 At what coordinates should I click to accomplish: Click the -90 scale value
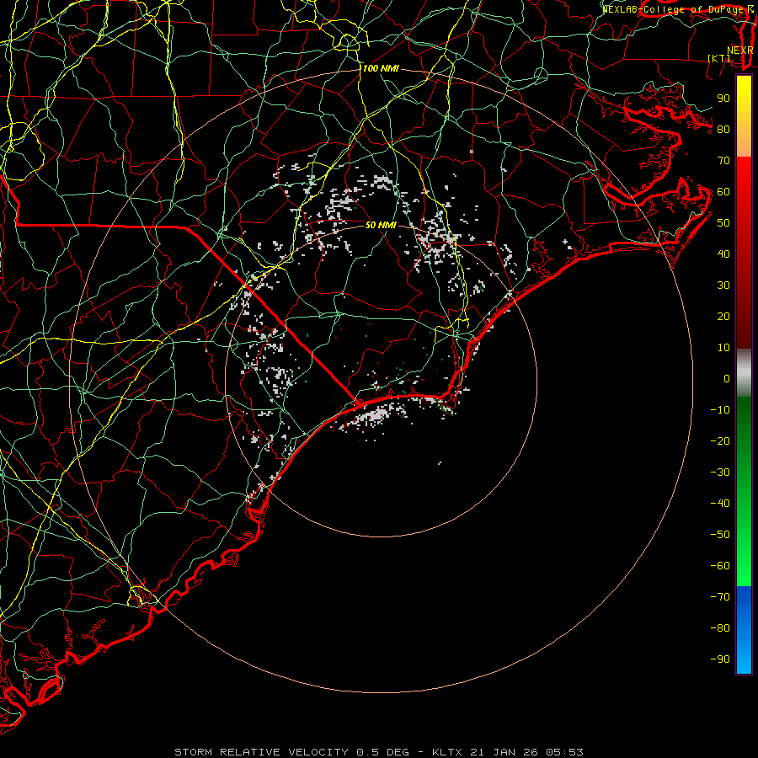click(720, 659)
